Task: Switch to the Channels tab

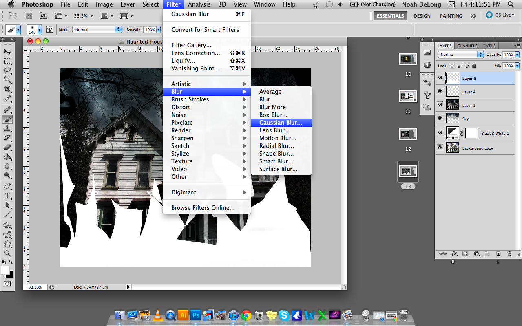Action: click(467, 46)
